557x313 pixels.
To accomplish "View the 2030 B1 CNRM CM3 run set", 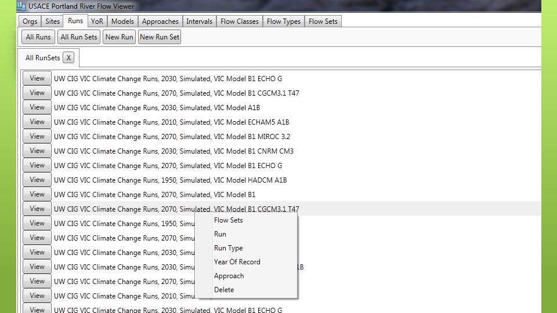I will pos(37,151).
